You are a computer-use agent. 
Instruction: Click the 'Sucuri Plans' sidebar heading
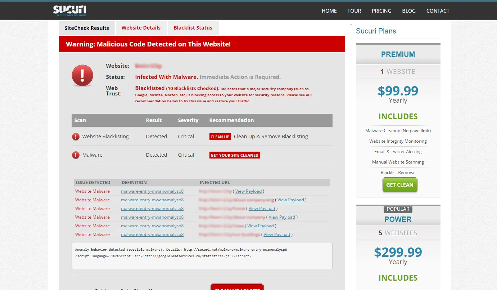click(376, 31)
